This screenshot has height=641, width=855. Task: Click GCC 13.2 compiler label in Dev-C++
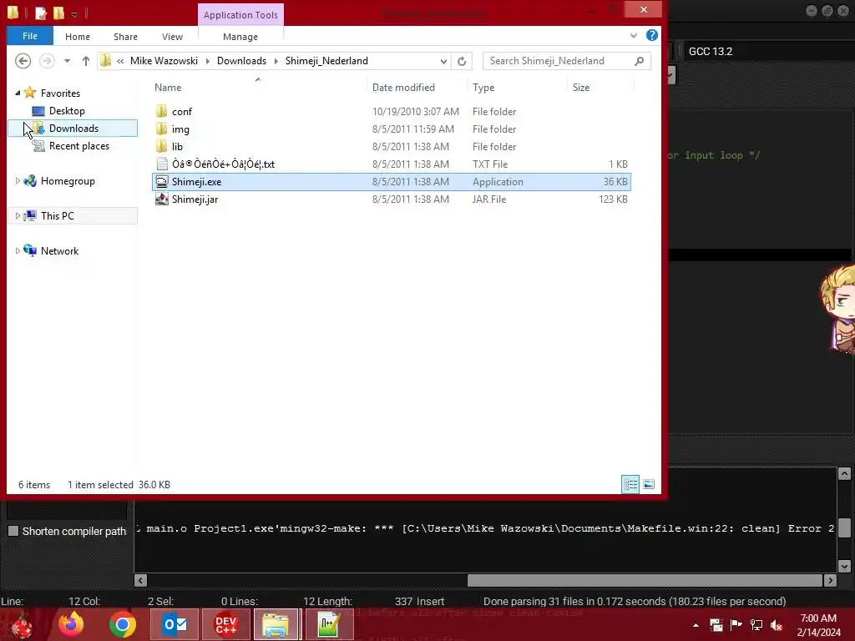711,51
